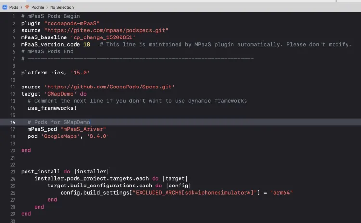Click target.build_configurations.each text
The width and height of the screenshot is (361, 223).
pos(100,186)
